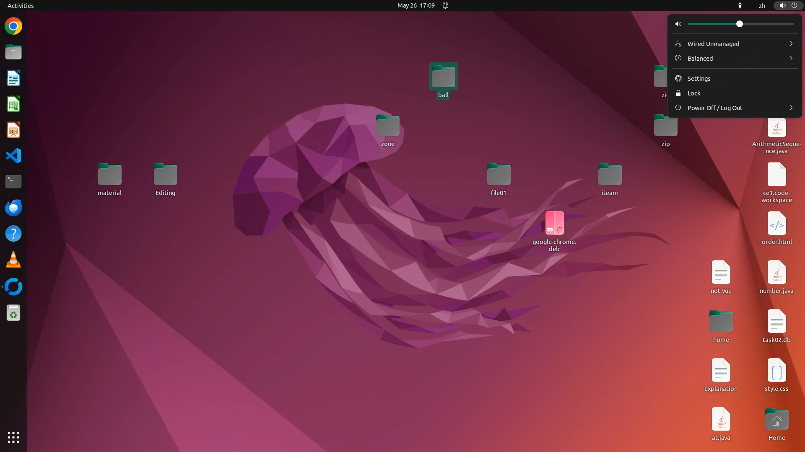
Task: Open the accessibility menu icon
Action: pos(740,5)
